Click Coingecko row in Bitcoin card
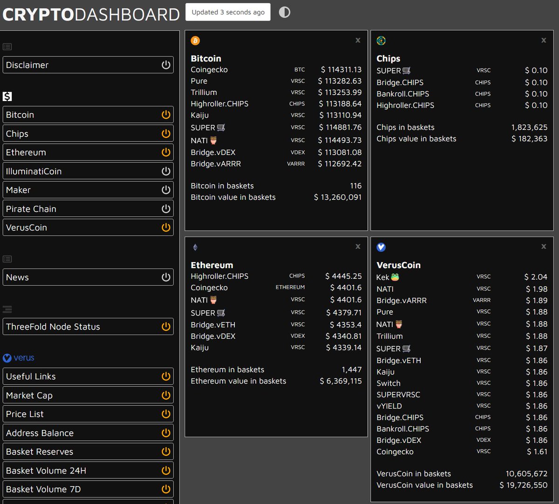The image size is (559, 504). tap(276, 70)
